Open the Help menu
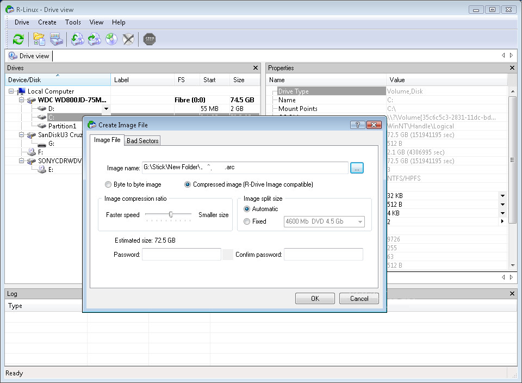 (x=119, y=22)
